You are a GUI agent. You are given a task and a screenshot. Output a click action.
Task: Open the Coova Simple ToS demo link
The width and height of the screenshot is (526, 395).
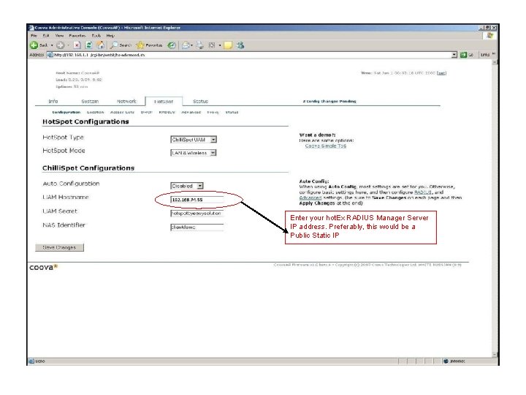(x=325, y=146)
